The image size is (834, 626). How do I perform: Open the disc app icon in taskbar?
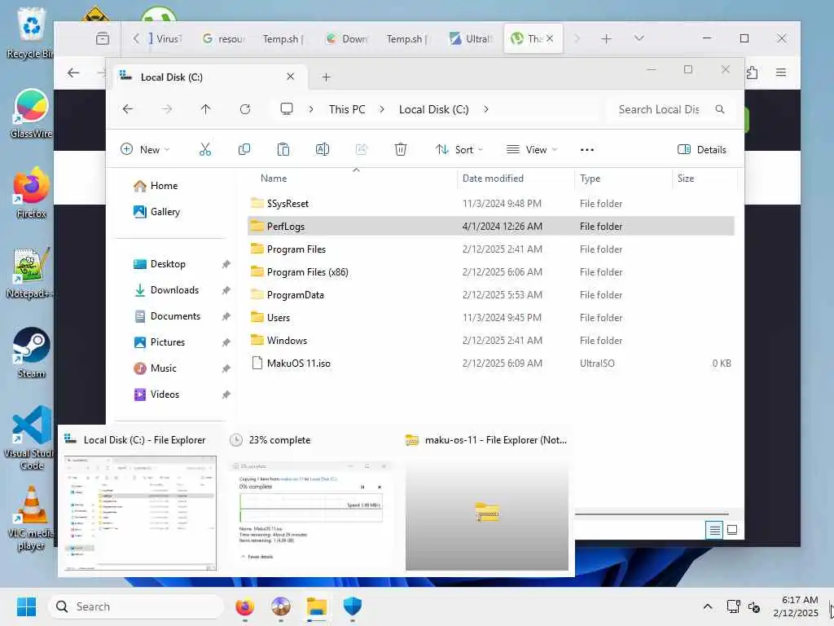click(281, 606)
